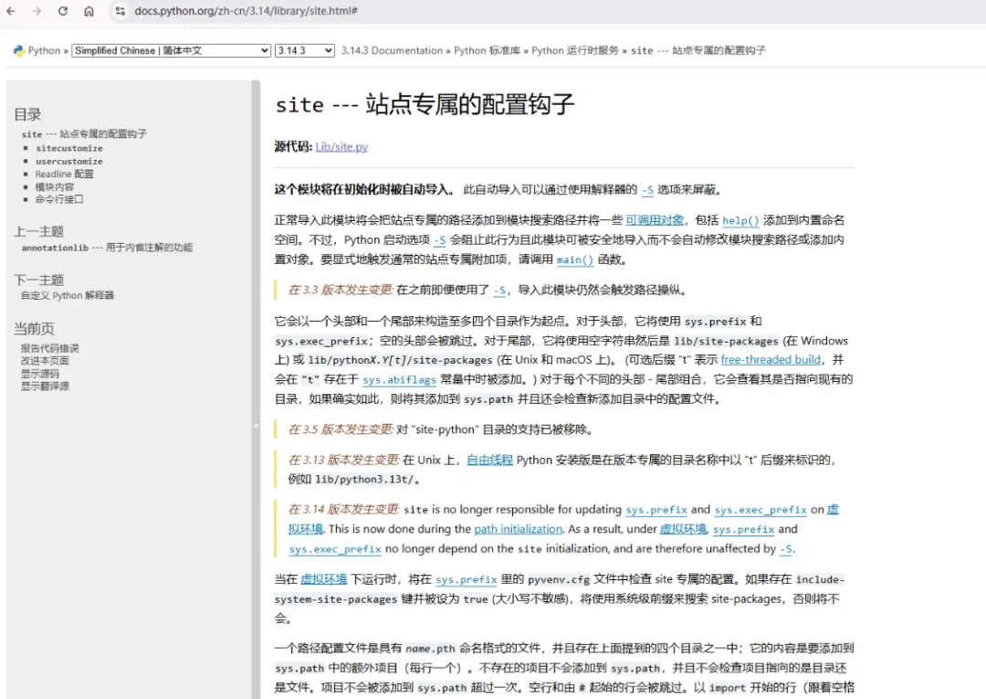
Task: Open sidebar contents entry 'site --- 站点专属的配置钩子'
Action: tap(84, 134)
